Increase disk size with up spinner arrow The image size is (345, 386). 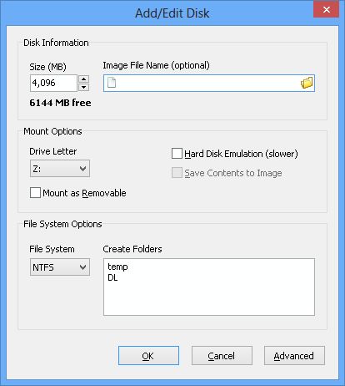(x=83, y=79)
